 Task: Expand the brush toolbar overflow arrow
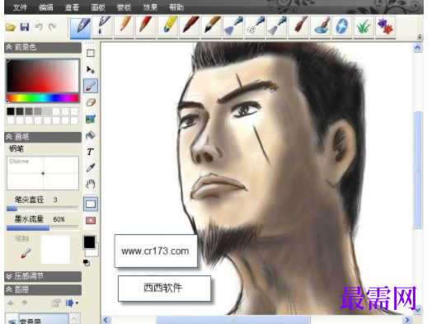click(420, 36)
